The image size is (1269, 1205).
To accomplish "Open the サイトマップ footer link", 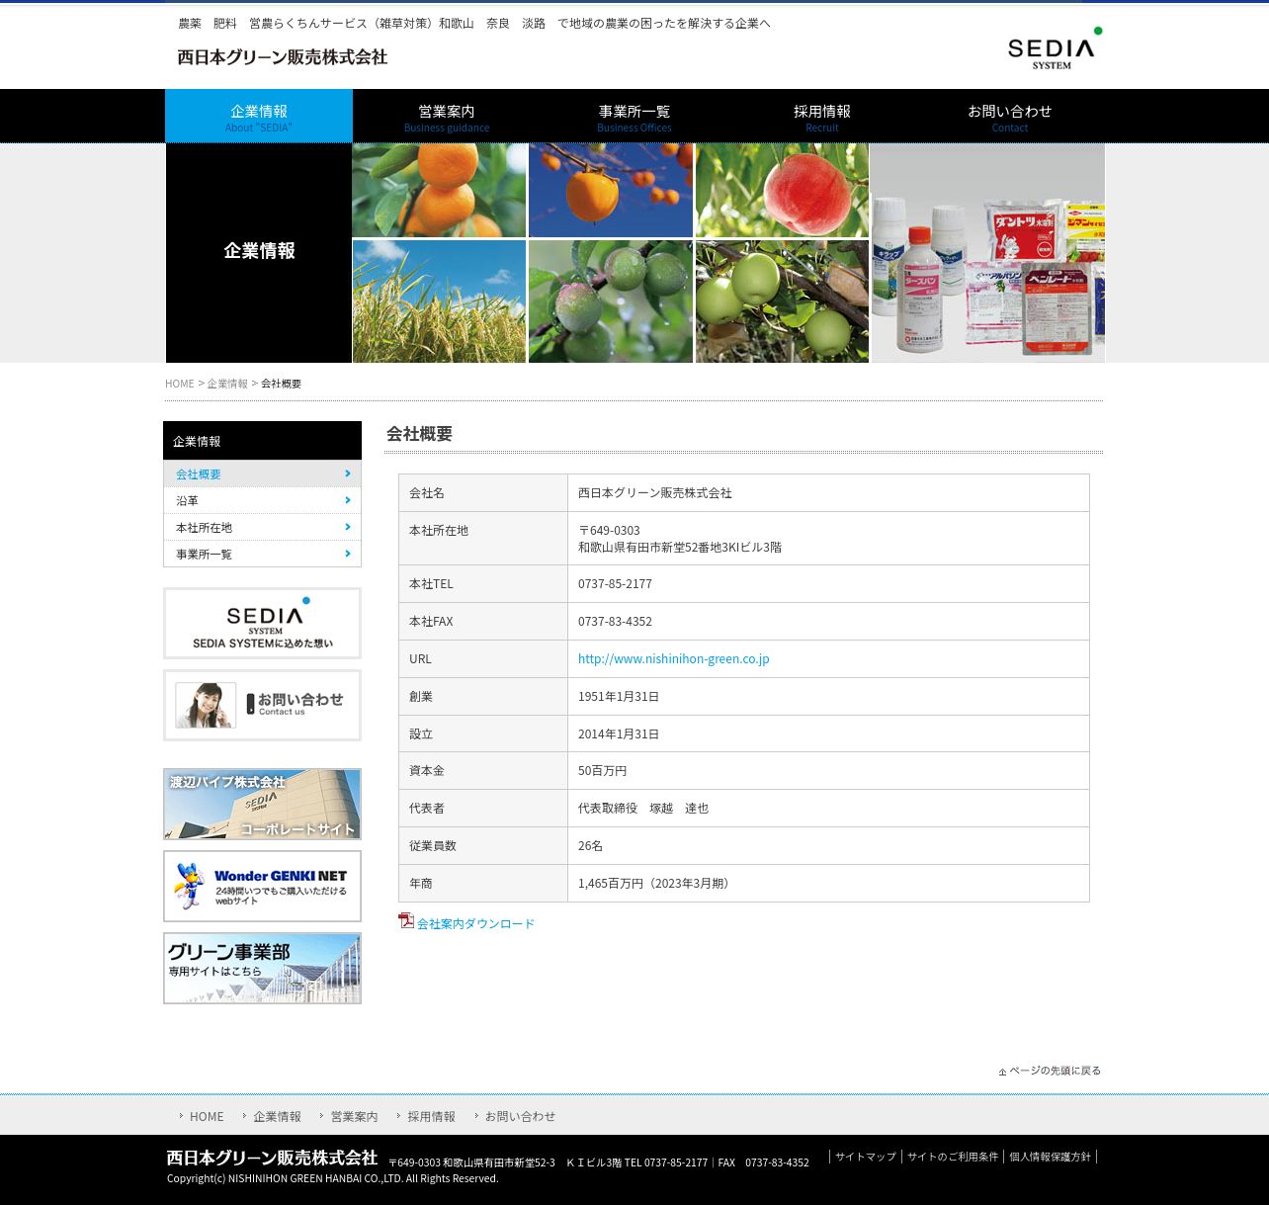I will 866,1157.
